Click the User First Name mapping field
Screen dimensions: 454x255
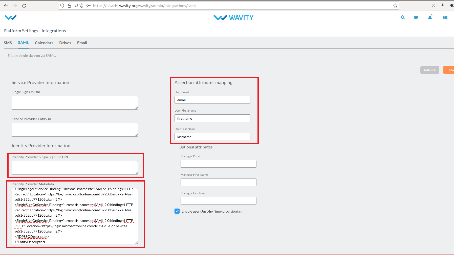click(x=212, y=118)
